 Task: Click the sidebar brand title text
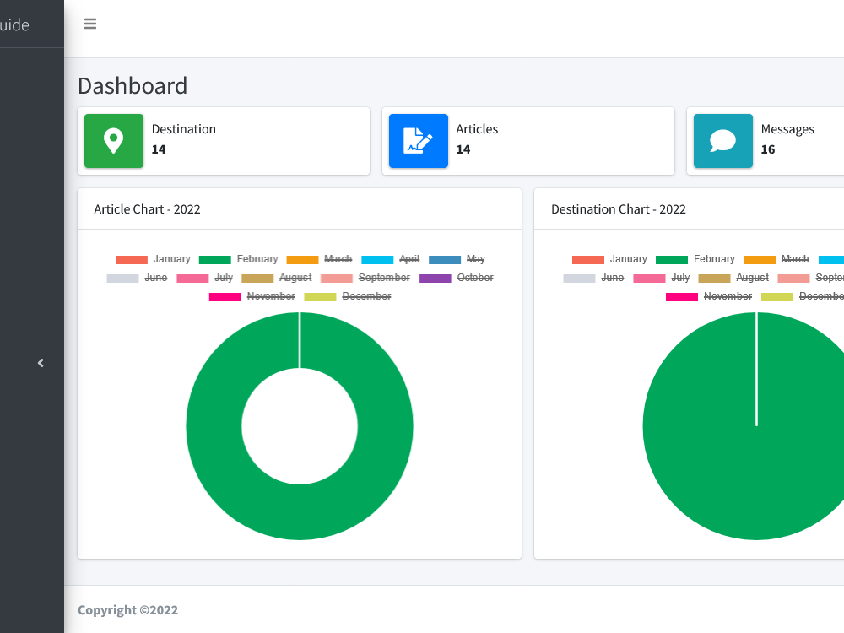click(x=14, y=24)
